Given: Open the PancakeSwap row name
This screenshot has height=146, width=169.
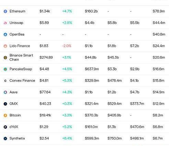Looking at the screenshot, I should click(x=21, y=69).
